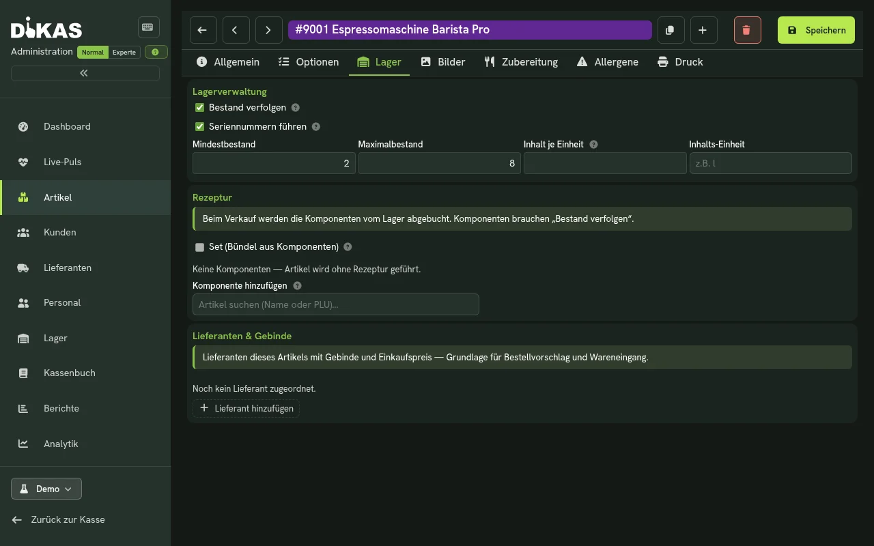Open Analytik in sidebar
The height and width of the screenshot is (546, 874).
tap(85, 444)
